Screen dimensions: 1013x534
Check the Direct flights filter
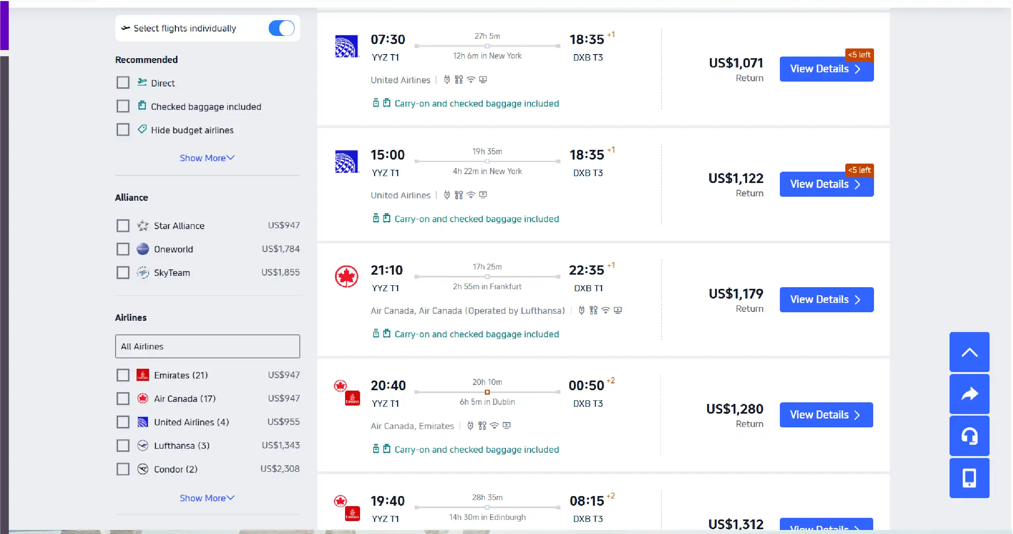coord(123,83)
